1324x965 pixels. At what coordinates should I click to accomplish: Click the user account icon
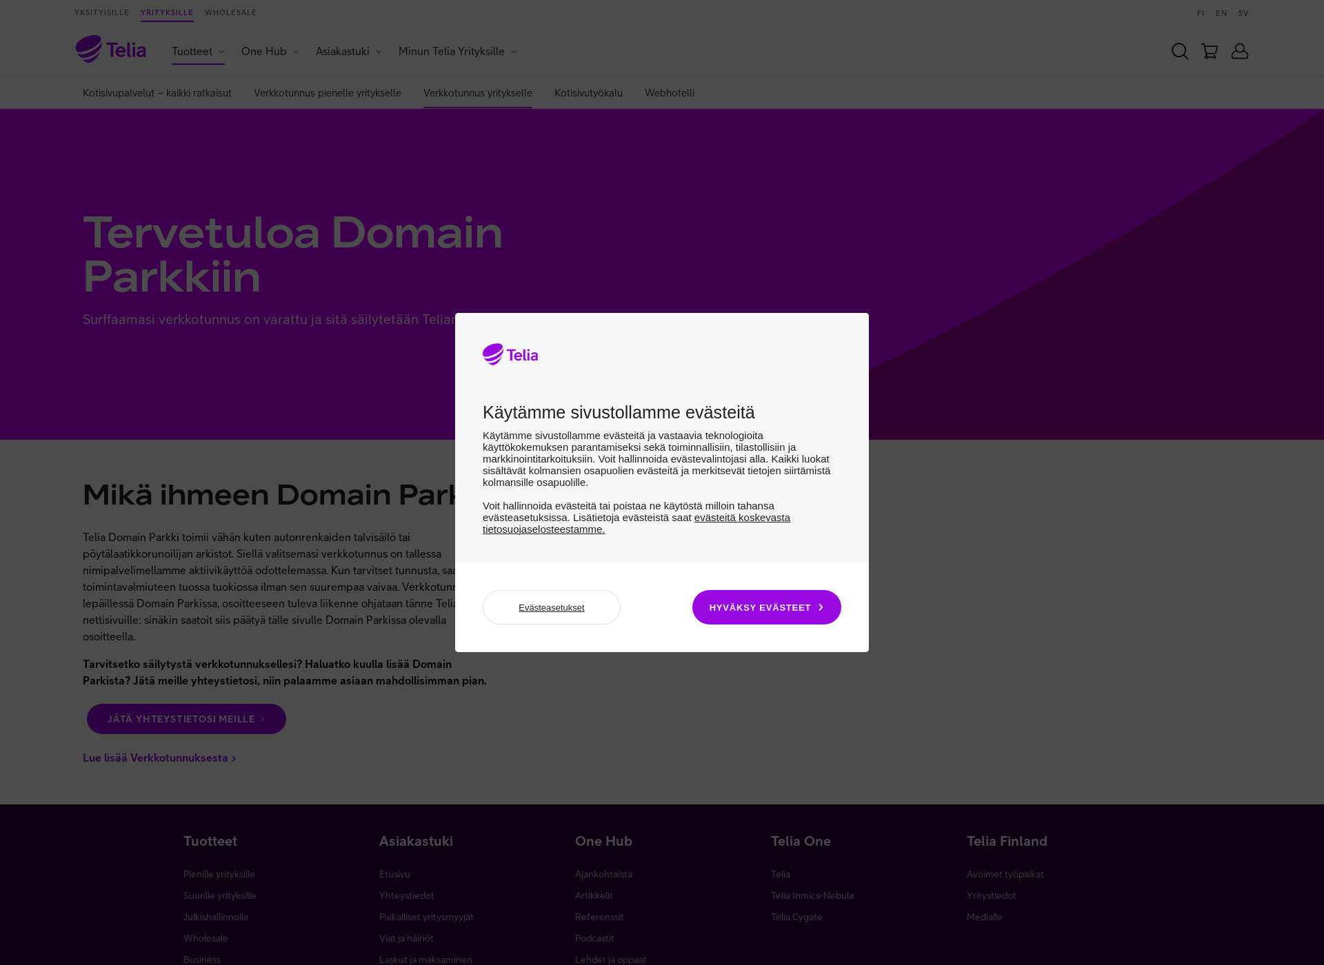pos(1240,50)
